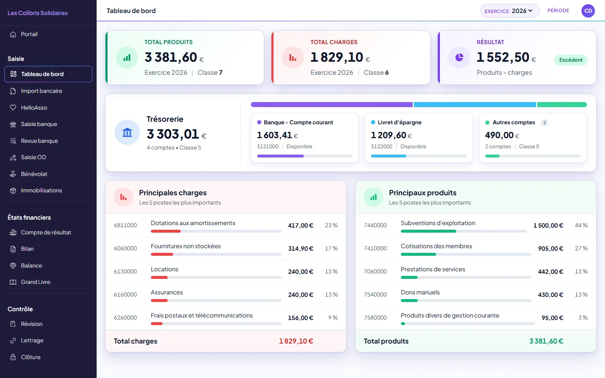Click the Import bancaire sidebar icon
The image size is (605, 378).
click(x=13, y=91)
